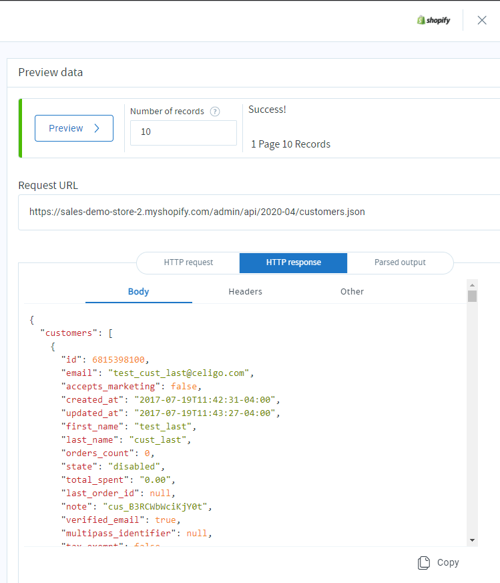The width and height of the screenshot is (500, 583).
Task: Open the Parsed output tab
Action: [x=400, y=262]
